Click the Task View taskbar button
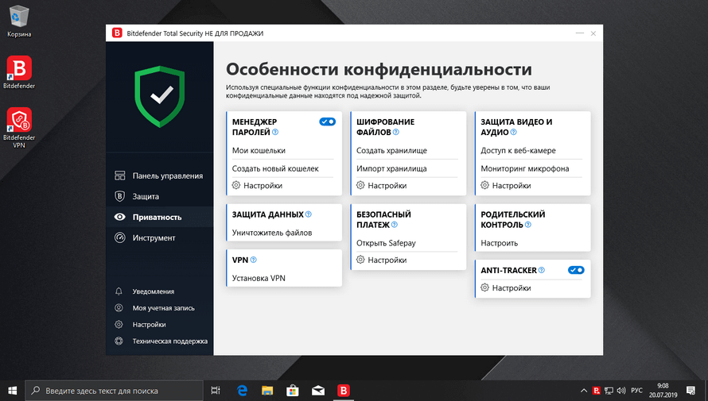This screenshot has height=401, width=708. (x=216, y=391)
